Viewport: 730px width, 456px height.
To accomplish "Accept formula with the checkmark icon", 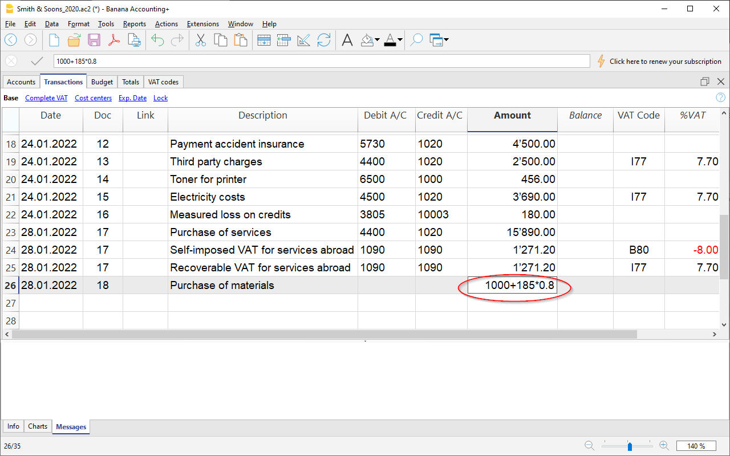I will 37,61.
